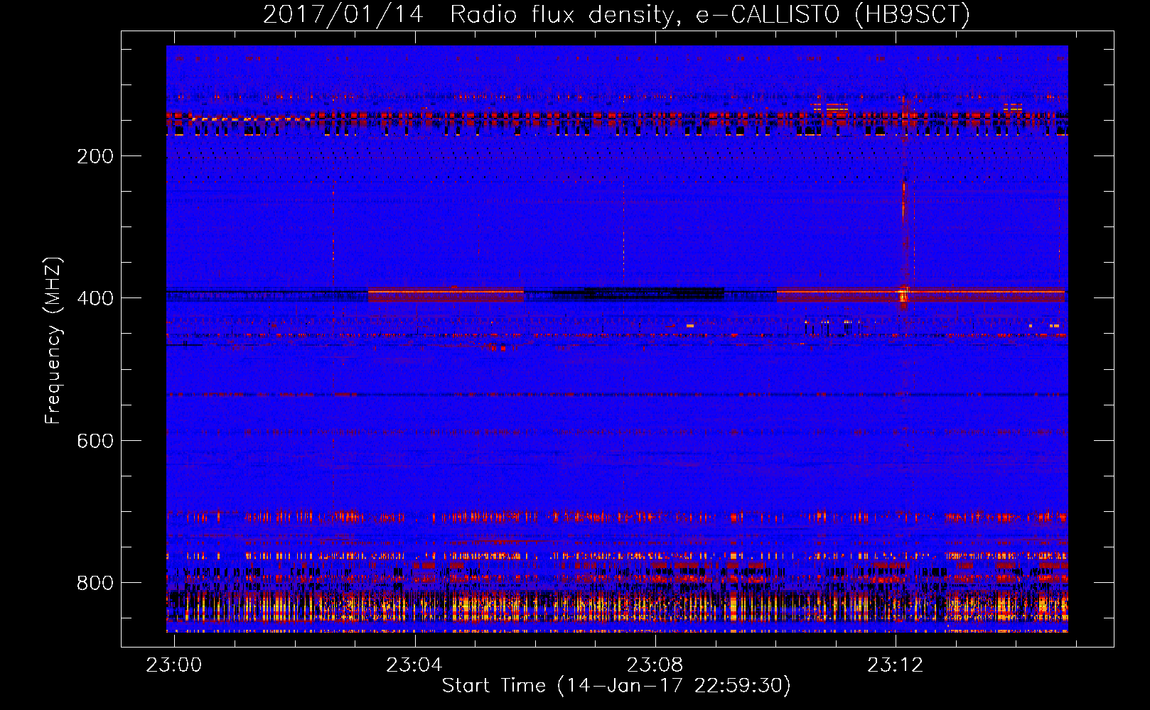
Task: Click the '23:12' time tick label
Action: coord(896,665)
